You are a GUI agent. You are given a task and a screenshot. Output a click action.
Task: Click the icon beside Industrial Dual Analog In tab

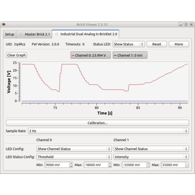(57, 34)
